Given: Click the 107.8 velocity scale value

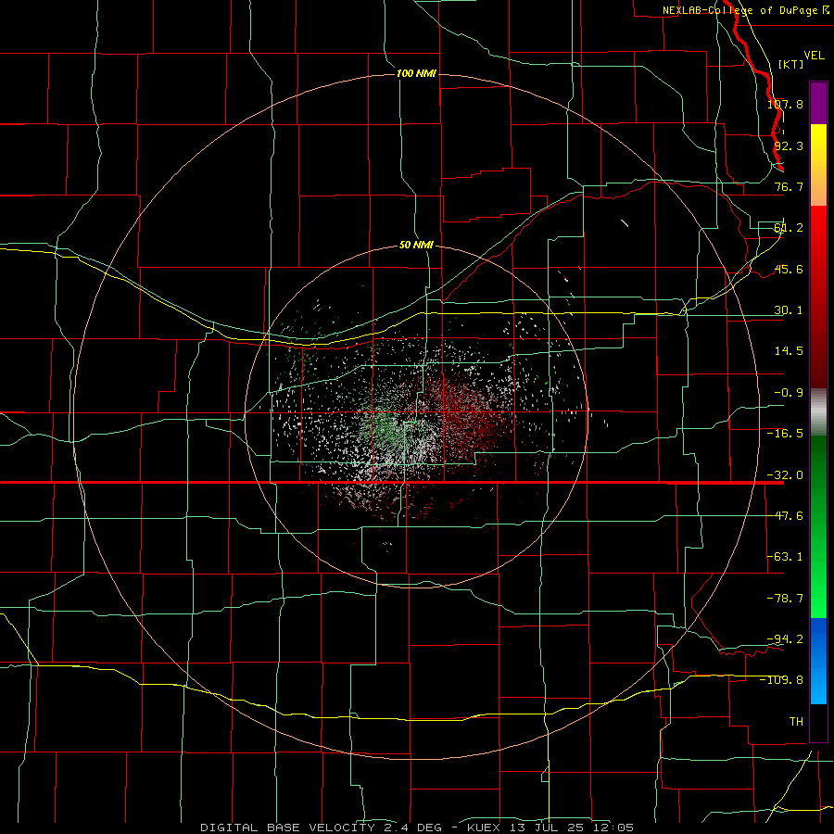Looking at the screenshot, I should (785, 104).
